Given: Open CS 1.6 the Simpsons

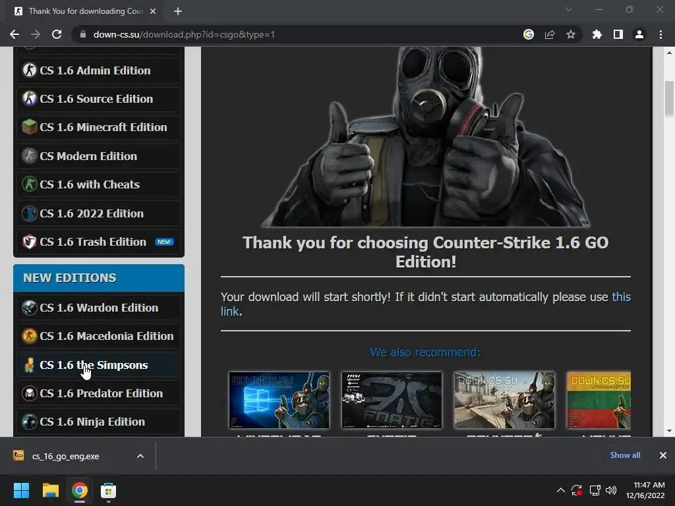Looking at the screenshot, I should (x=99, y=365).
